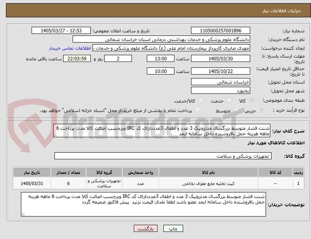This screenshot has height=239, width=311.
Task: Click buyer explanations text area
Action: click(143, 204)
